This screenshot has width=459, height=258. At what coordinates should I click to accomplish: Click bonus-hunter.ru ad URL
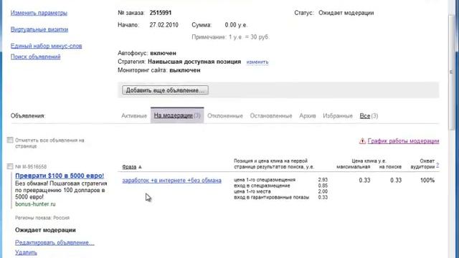35,204
